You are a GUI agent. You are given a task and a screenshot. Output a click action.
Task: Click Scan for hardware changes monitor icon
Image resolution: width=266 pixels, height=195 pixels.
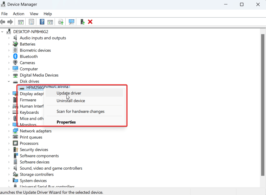pyautogui.click(x=71, y=22)
